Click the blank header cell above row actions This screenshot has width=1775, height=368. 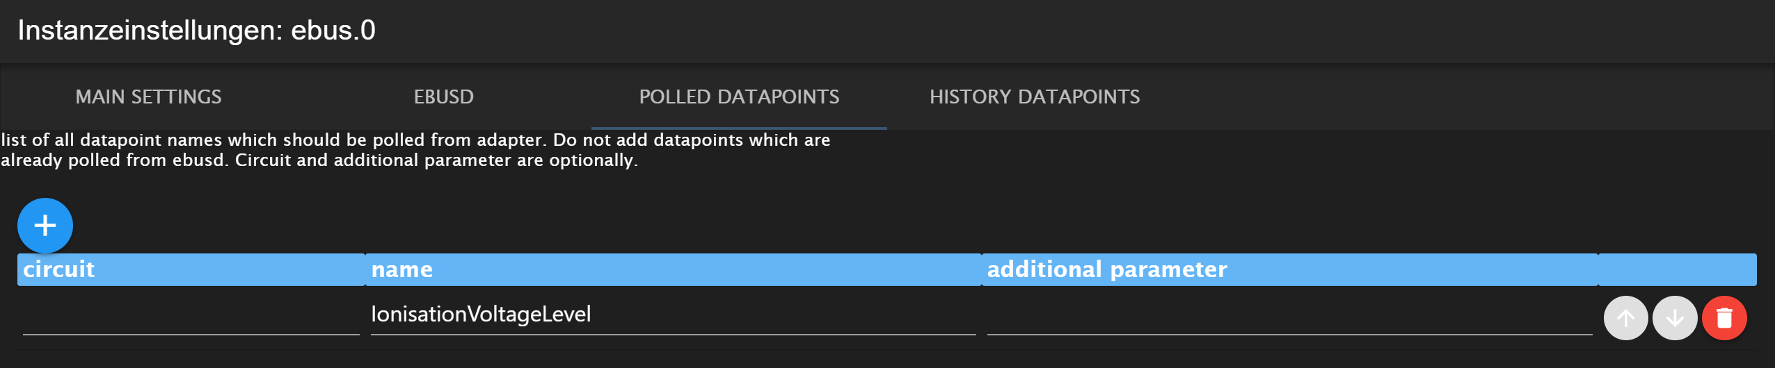click(1677, 269)
